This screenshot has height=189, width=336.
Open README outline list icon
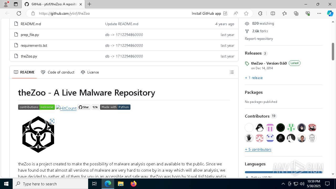coord(232,72)
